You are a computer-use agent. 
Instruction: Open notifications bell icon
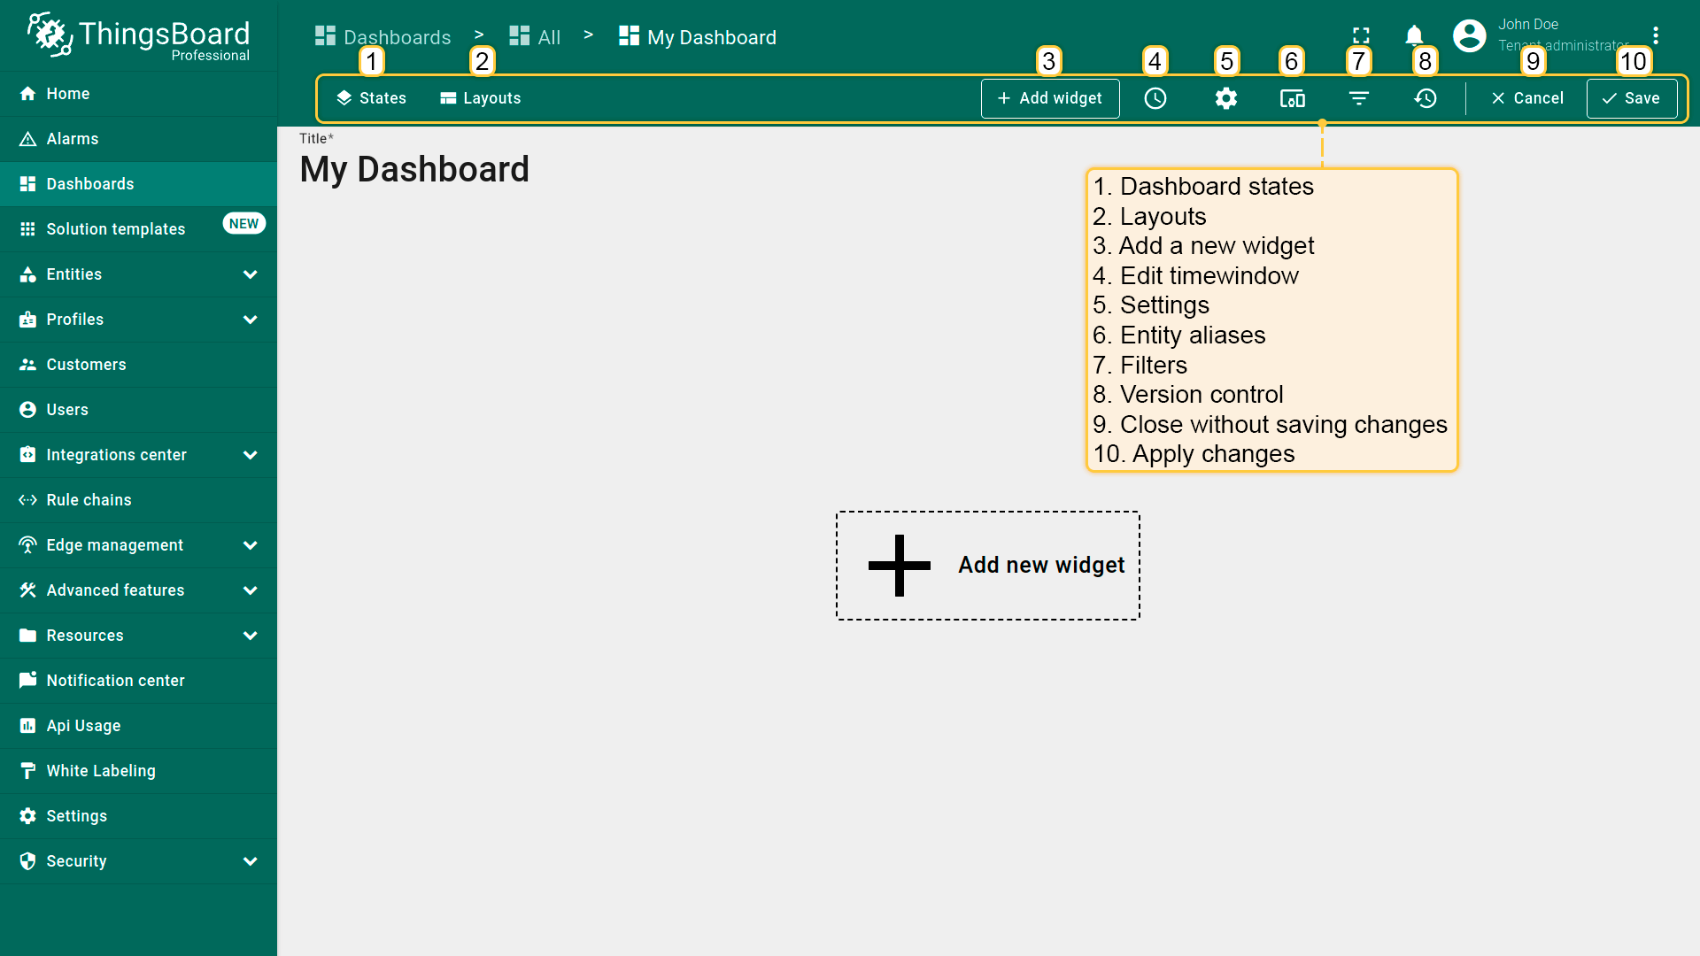point(1414,35)
